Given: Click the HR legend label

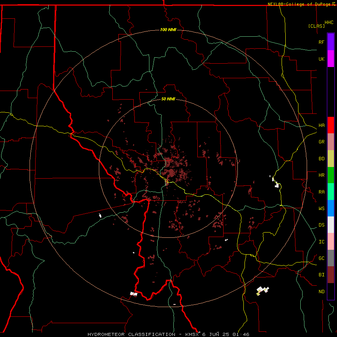Looking at the screenshot, I should click(x=321, y=175).
